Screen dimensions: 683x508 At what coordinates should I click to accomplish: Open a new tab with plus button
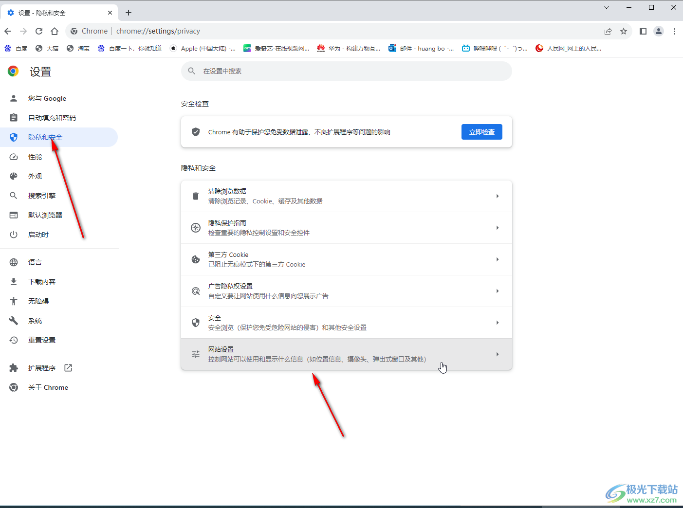click(129, 13)
